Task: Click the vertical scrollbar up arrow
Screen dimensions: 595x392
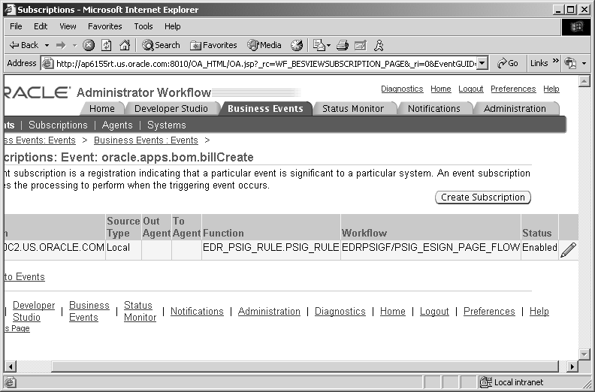Action: pos(584,81)
